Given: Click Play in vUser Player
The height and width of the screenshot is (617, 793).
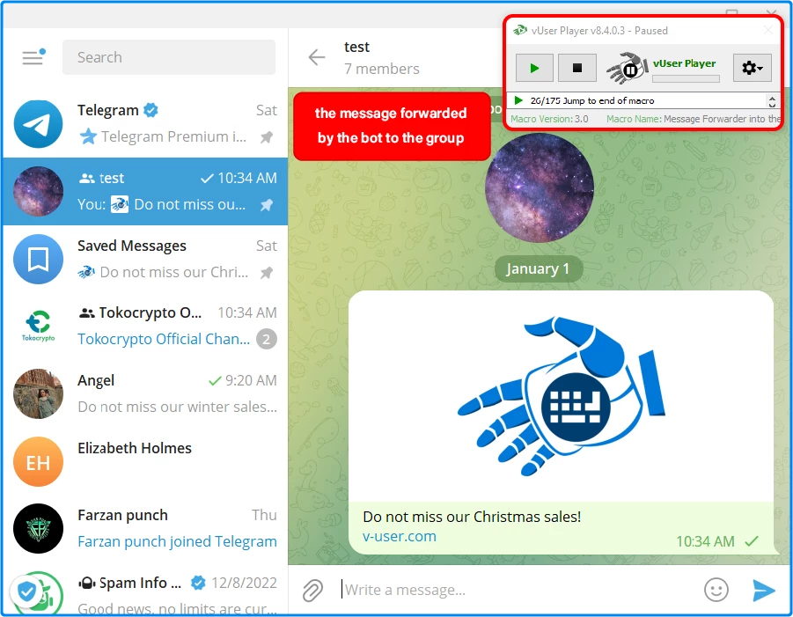Looking at the screenshot, I should [x=534, y=68].
